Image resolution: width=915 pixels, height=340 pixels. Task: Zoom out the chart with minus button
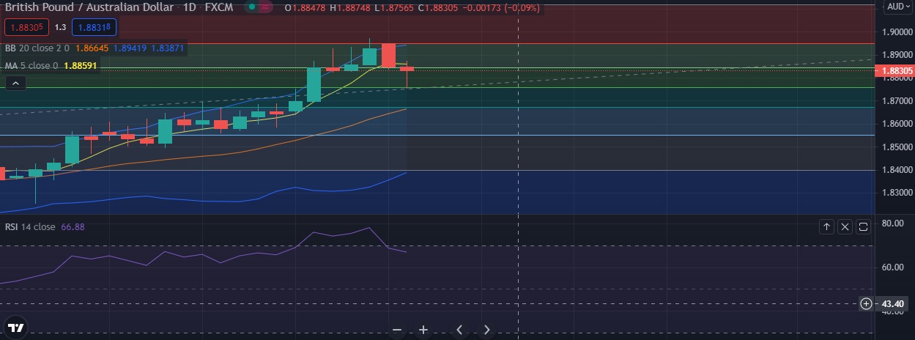coord(397,330)
